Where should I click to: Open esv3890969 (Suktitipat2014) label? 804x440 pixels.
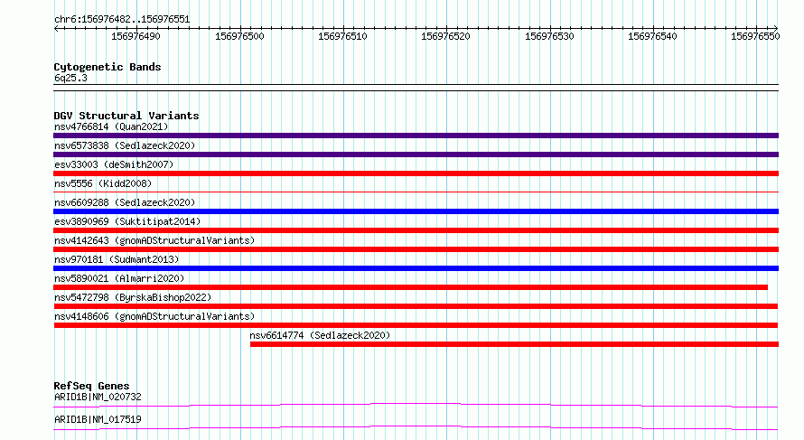127,221
